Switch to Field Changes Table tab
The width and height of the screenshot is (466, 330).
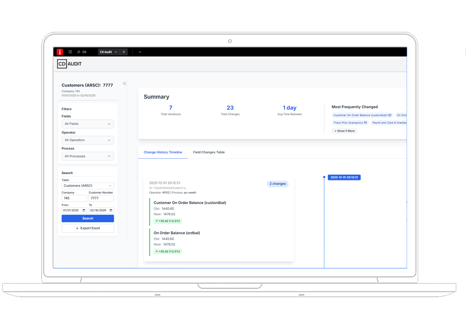[x=209, y=152]
